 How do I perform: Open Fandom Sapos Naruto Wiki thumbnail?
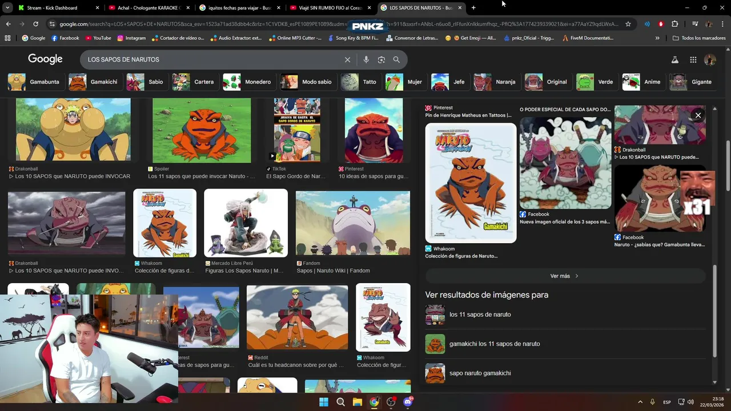pyautogui.click(x=353, y=223)
